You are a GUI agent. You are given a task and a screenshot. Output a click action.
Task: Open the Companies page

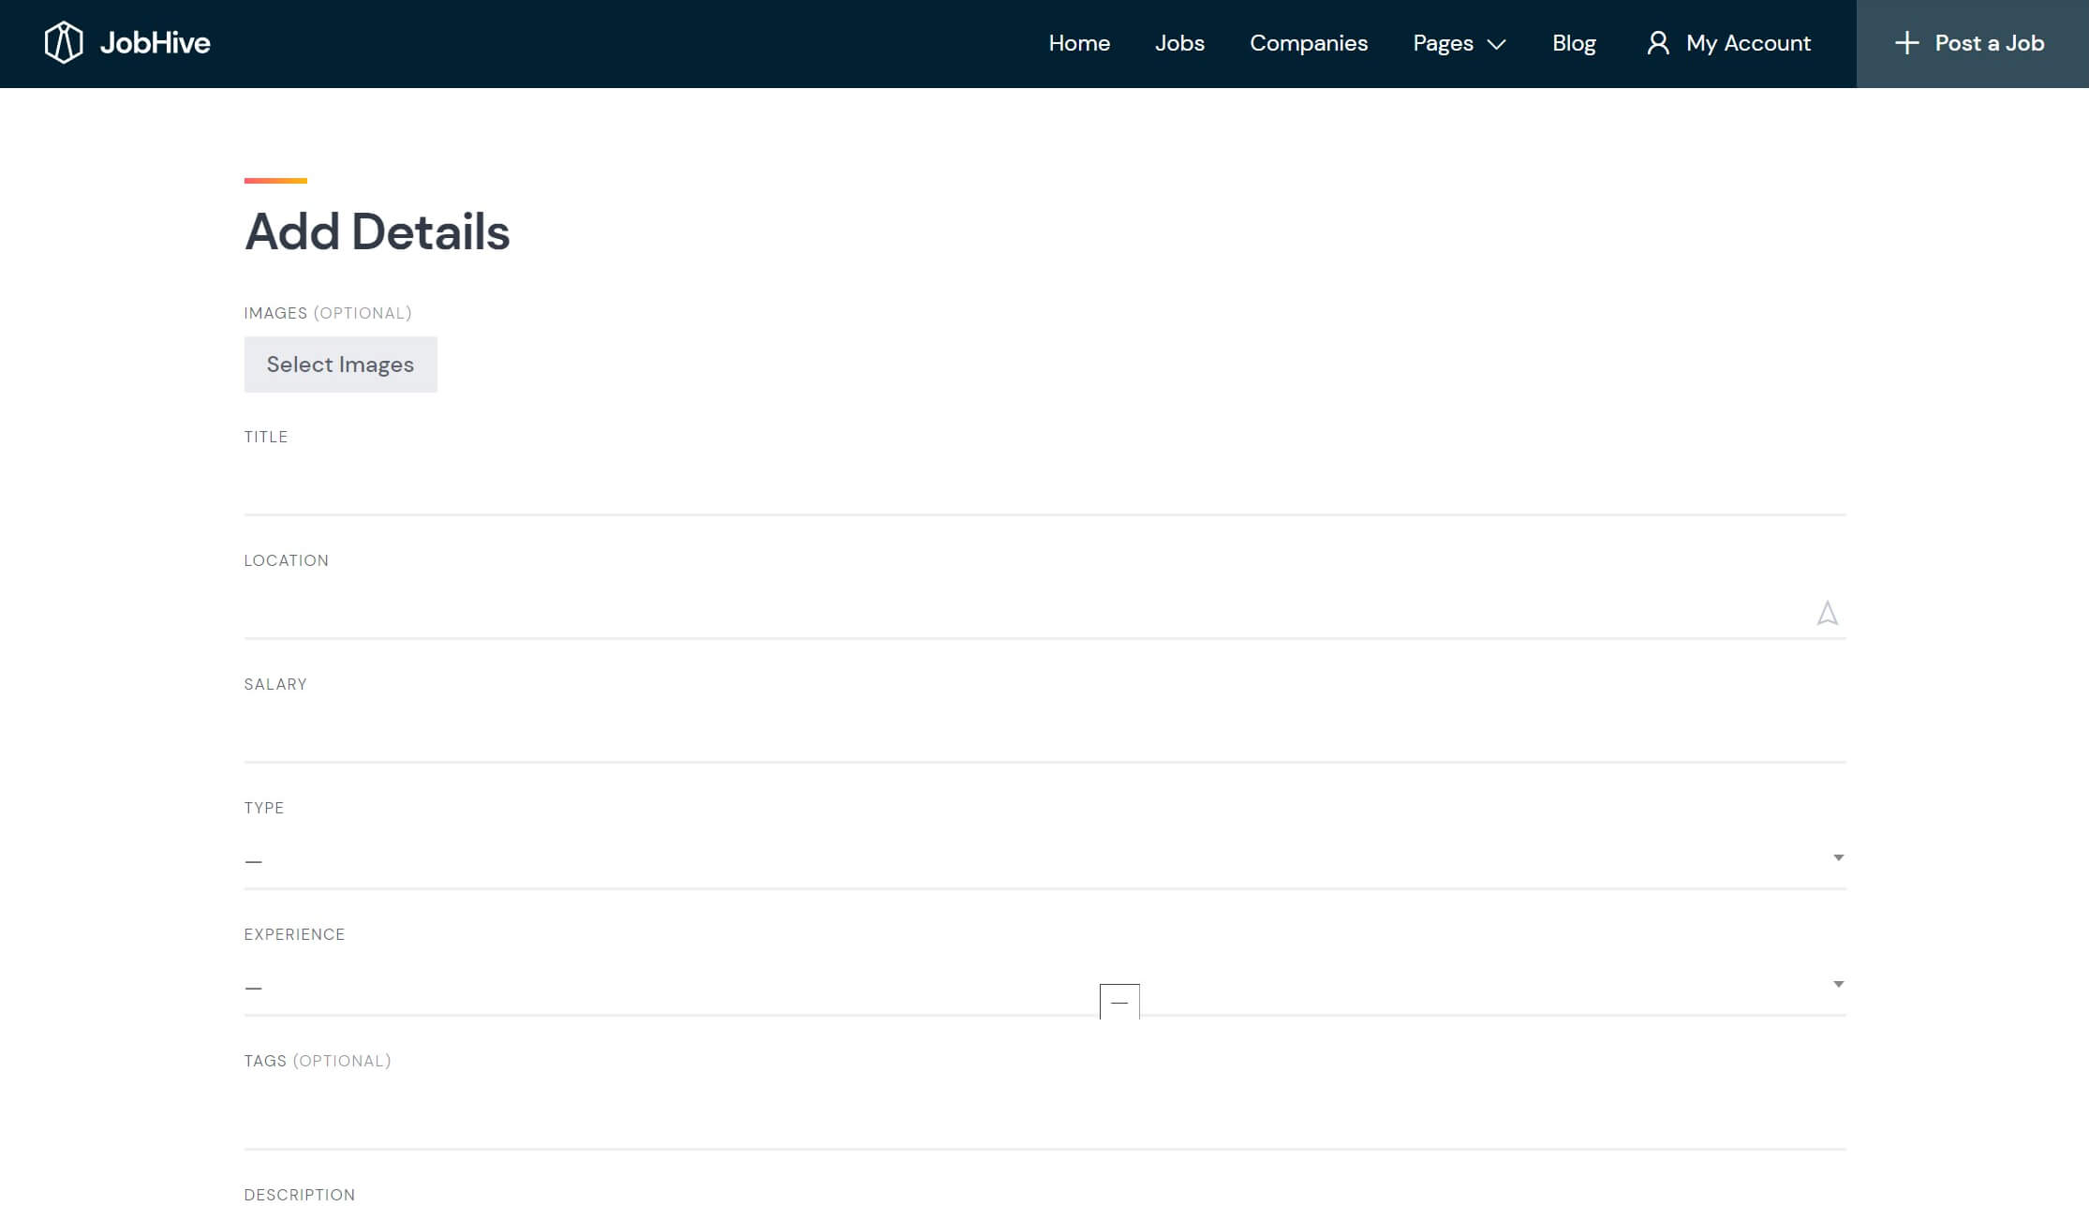(x=1309, y=43)
